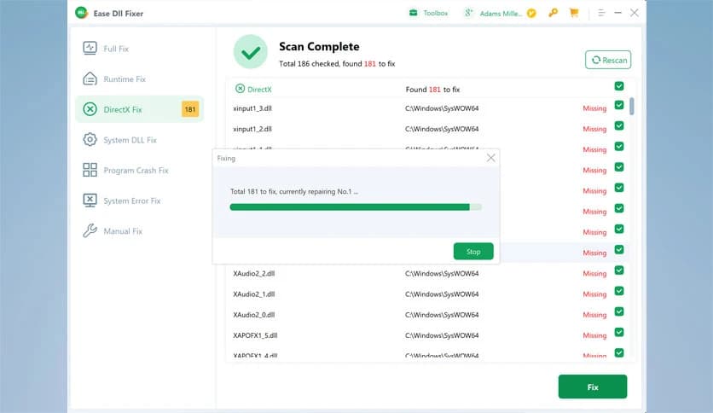Uncheck XAPOFX1_5.dll checkbox
This screenshot has width=713, height=413.
pos(619,332)
